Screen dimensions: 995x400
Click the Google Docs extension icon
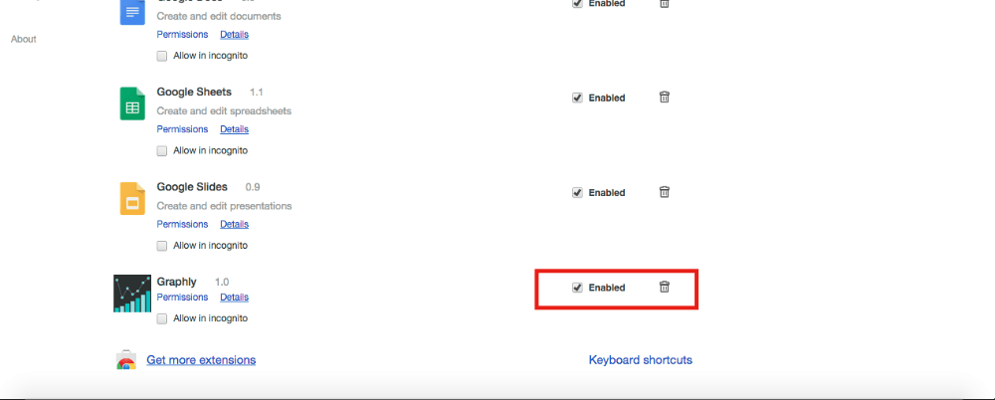pos(132,11)
